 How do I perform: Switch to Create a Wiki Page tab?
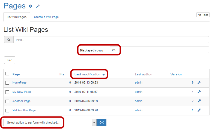(46, 17)
